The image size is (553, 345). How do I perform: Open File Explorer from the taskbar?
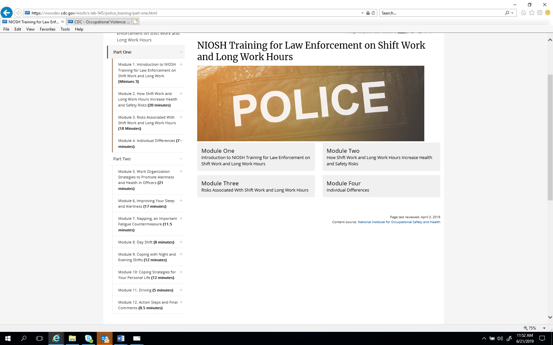72,338
